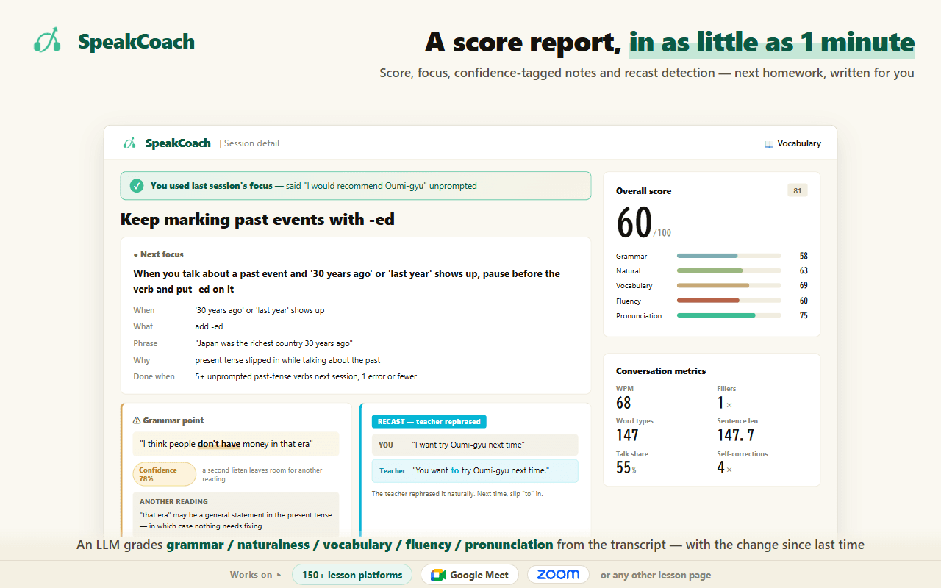The image size is (941, 588).
Task: Click the 'Overall score' heading
Action: tap(643, 191)
